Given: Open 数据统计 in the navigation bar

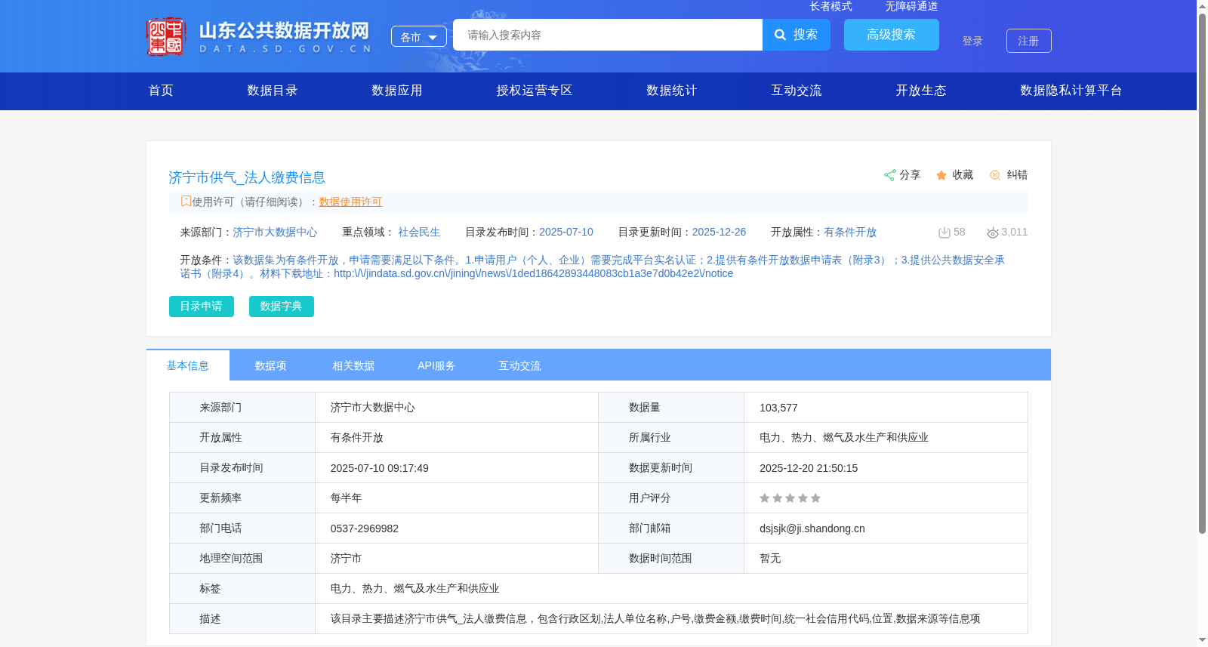Looking at the screenshot, I should point(672,91).
